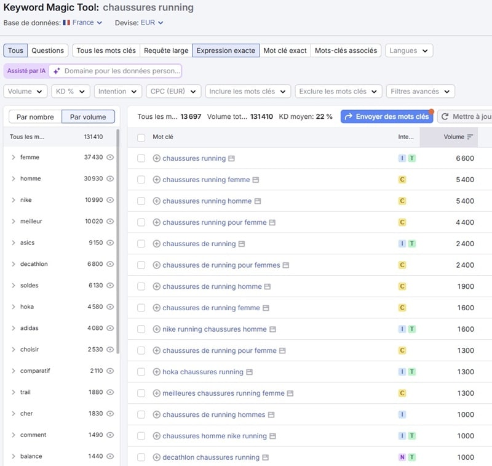Click the domain input field for personalized data

[122, 71]
